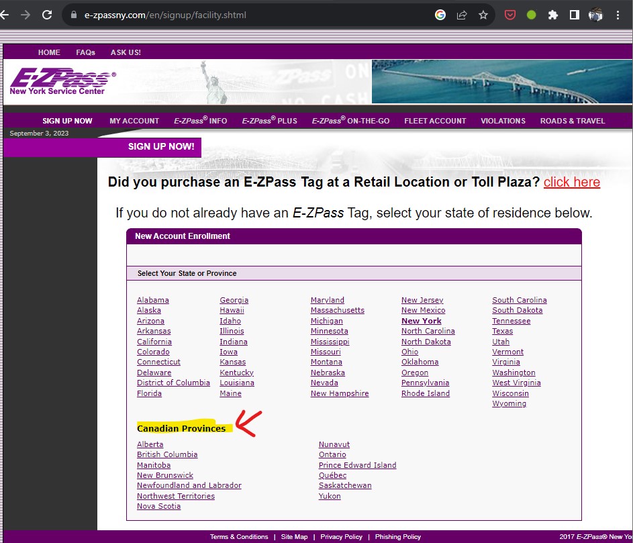Select the bold New York link
633x543 pixels.
click(x=422, y=321)
